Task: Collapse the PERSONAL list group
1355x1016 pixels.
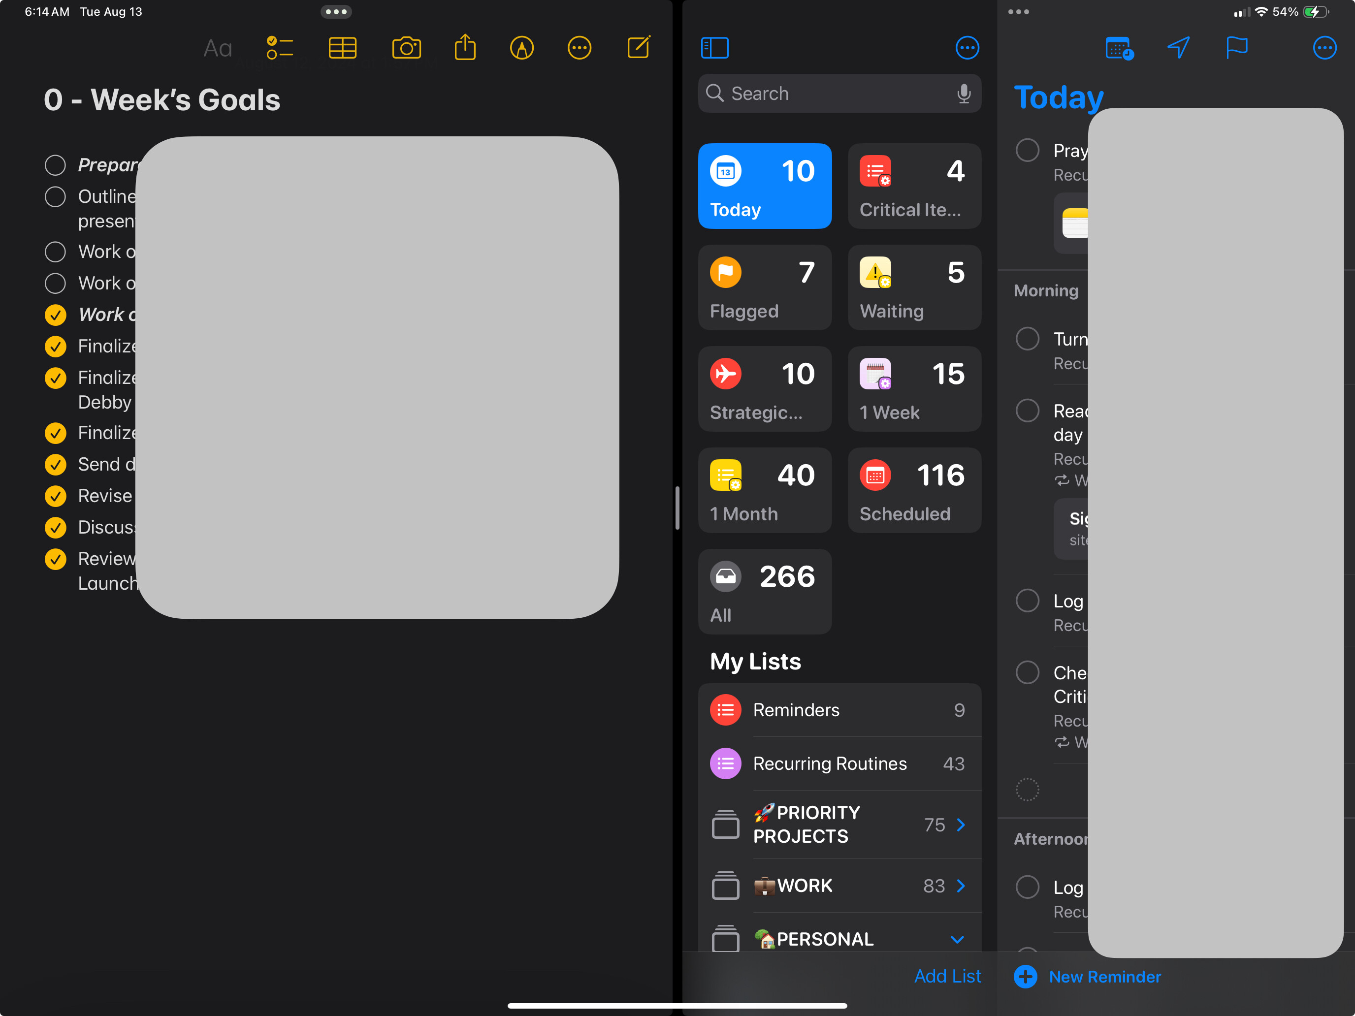Action: pyautogui.click(x=957, y=939)
